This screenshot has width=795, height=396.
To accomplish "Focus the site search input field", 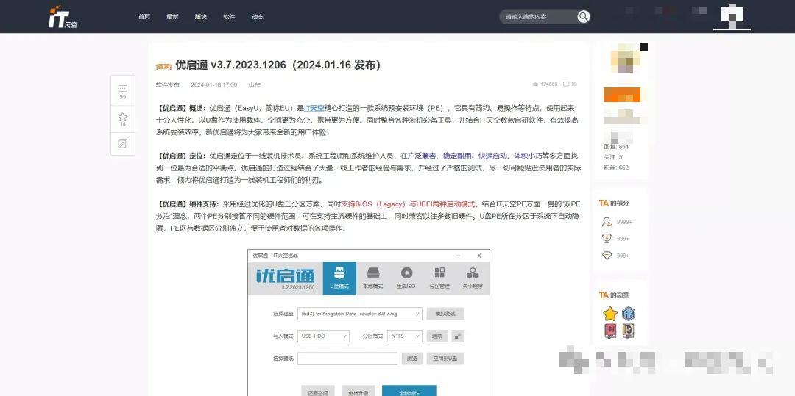I will [538, 17].
